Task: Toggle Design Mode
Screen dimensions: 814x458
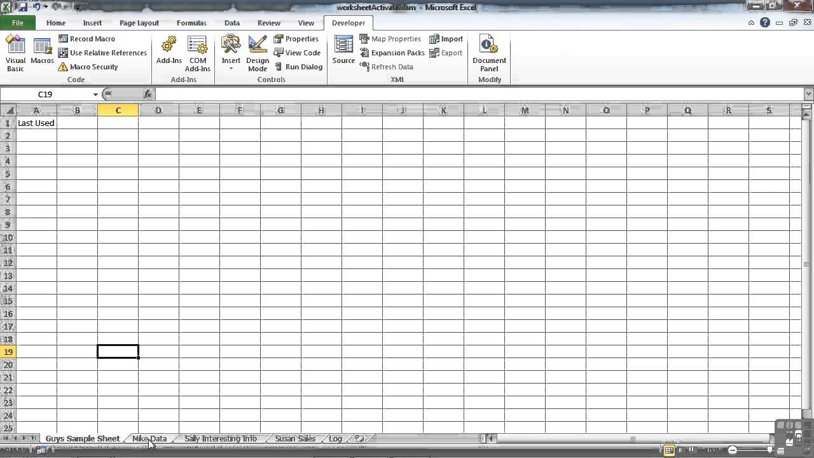Action: tap(258, 53)
